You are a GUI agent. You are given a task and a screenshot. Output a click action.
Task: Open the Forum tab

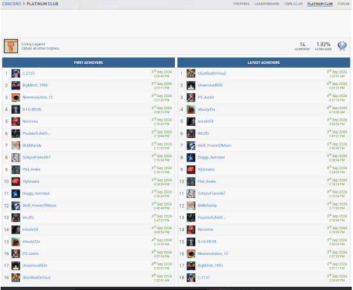pos(343,4)
